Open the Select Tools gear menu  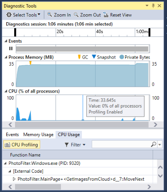pyautogui.click(x=23, y=15)
